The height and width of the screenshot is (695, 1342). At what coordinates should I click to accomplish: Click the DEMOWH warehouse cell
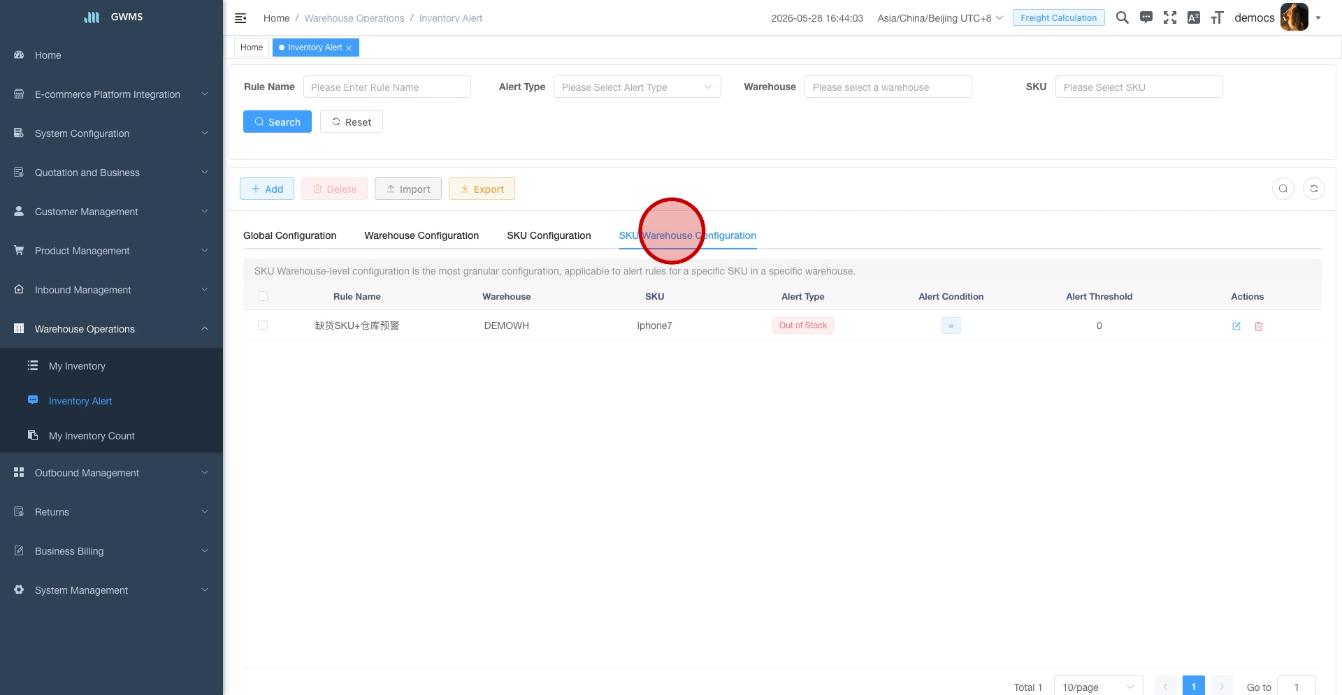coord(506,325)
